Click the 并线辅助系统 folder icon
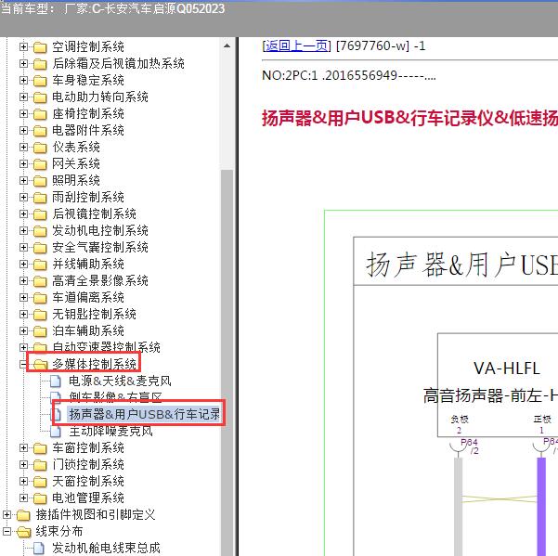558x556 pixels. [x=40, y=265]
